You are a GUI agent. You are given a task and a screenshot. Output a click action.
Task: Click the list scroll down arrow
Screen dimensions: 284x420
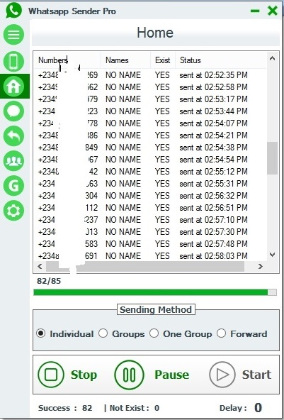tap(272, 255)
